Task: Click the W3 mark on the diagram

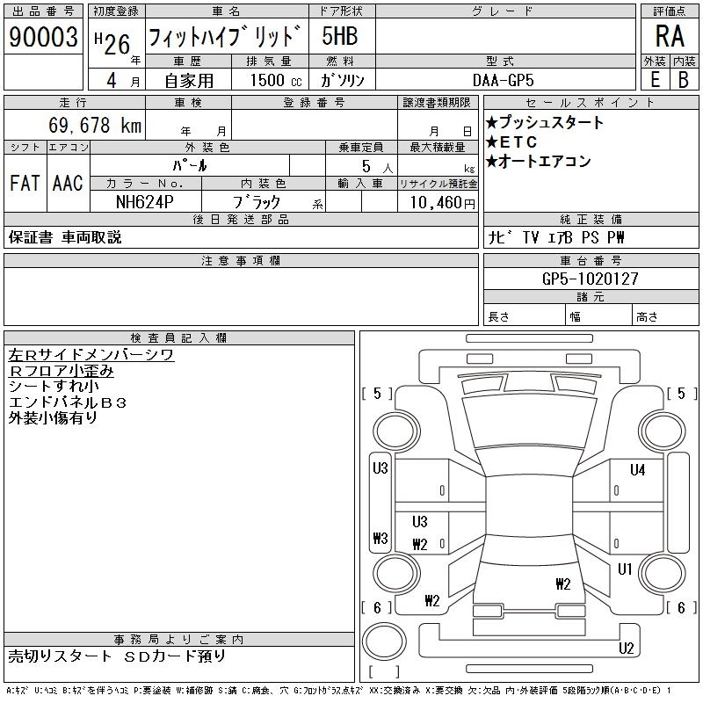Action: 380,538
